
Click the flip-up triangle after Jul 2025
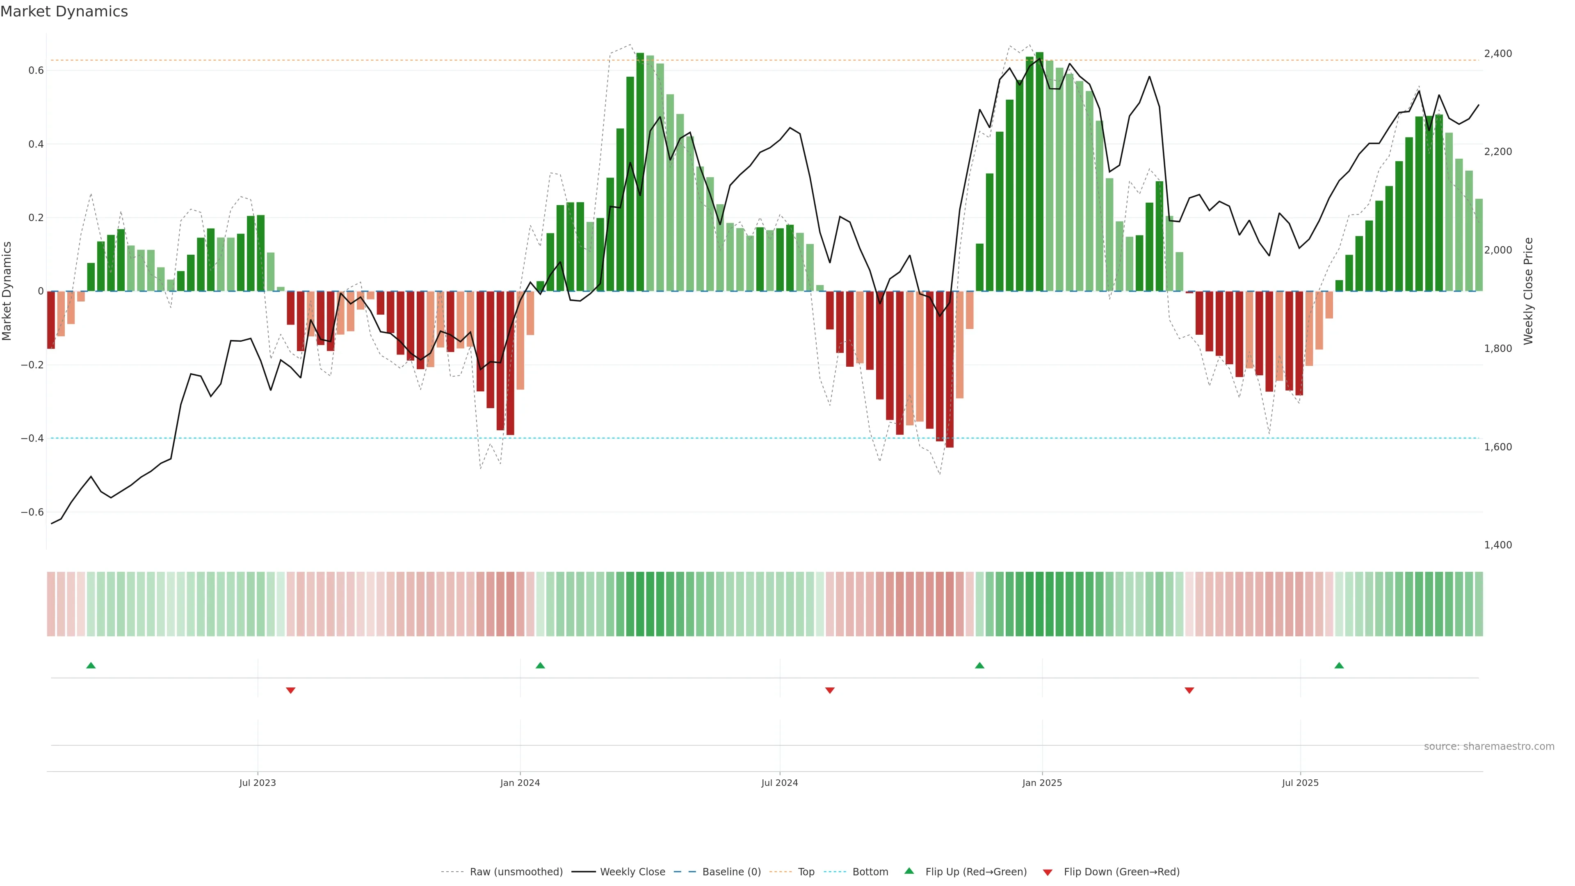click(x=1339, y=665)
